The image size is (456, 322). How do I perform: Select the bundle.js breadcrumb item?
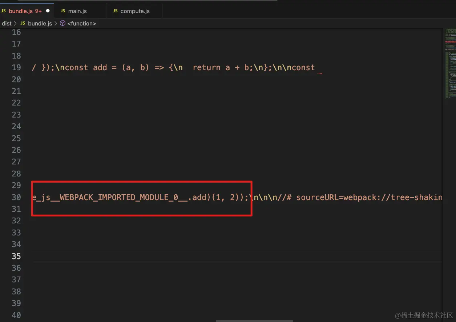40,23
